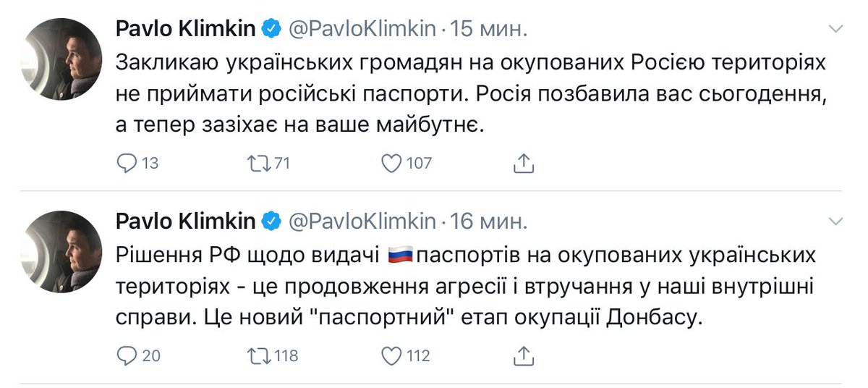Share the second tweet about Донбасу
Viewport: 868px width, 388px height.
[x=523, y=355]
